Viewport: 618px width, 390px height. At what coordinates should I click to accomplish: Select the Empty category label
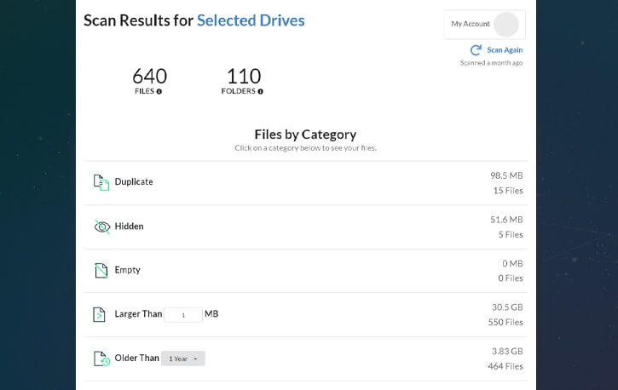[x=127, y=271]
